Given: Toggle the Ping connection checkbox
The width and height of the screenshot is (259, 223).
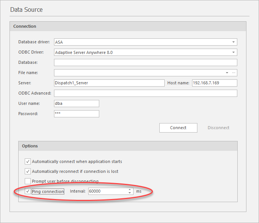Looking at the screenshot, I should click(x=28, y=191).
